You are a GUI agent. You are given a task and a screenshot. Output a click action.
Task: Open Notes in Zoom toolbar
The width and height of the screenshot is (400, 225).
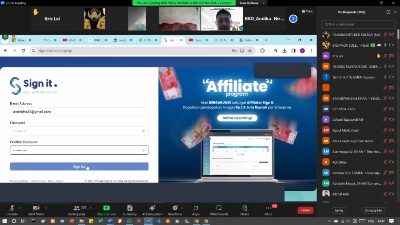(x=244, y=210)
